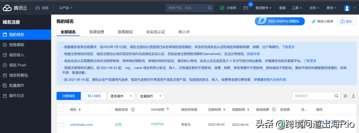Filter by DNS状态 funnel icon
The height and width of the screenshot is (133, 359).
(168, 109)
